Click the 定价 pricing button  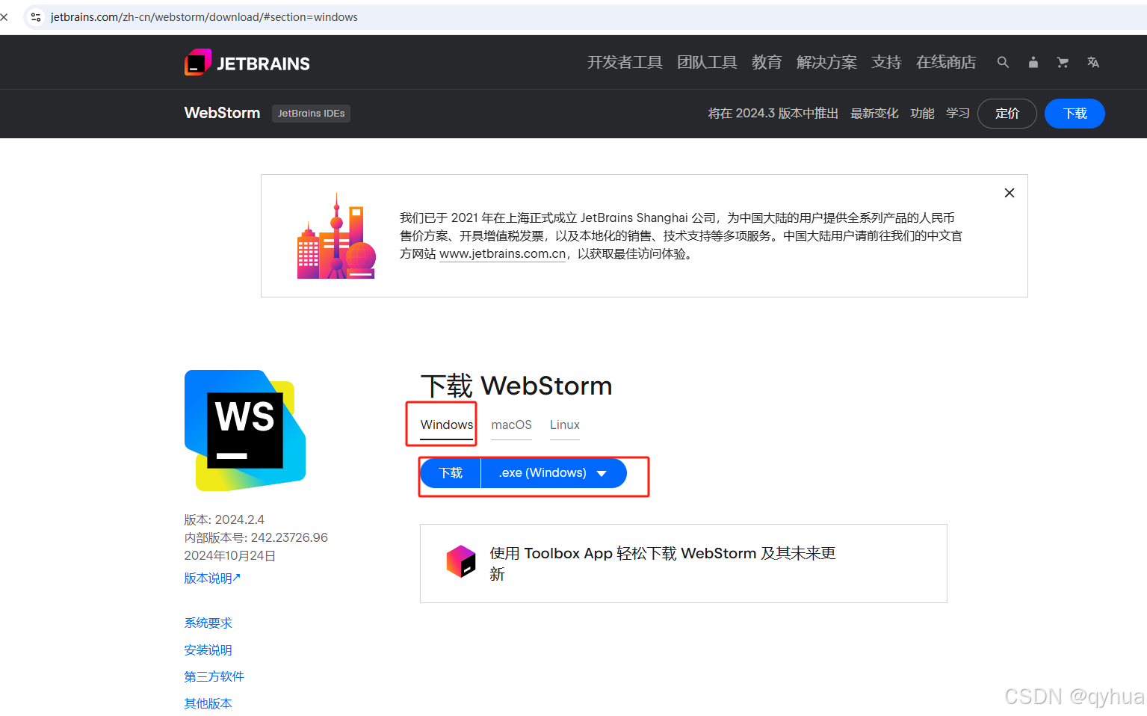pyautogui.click(x=1007, y=114)
